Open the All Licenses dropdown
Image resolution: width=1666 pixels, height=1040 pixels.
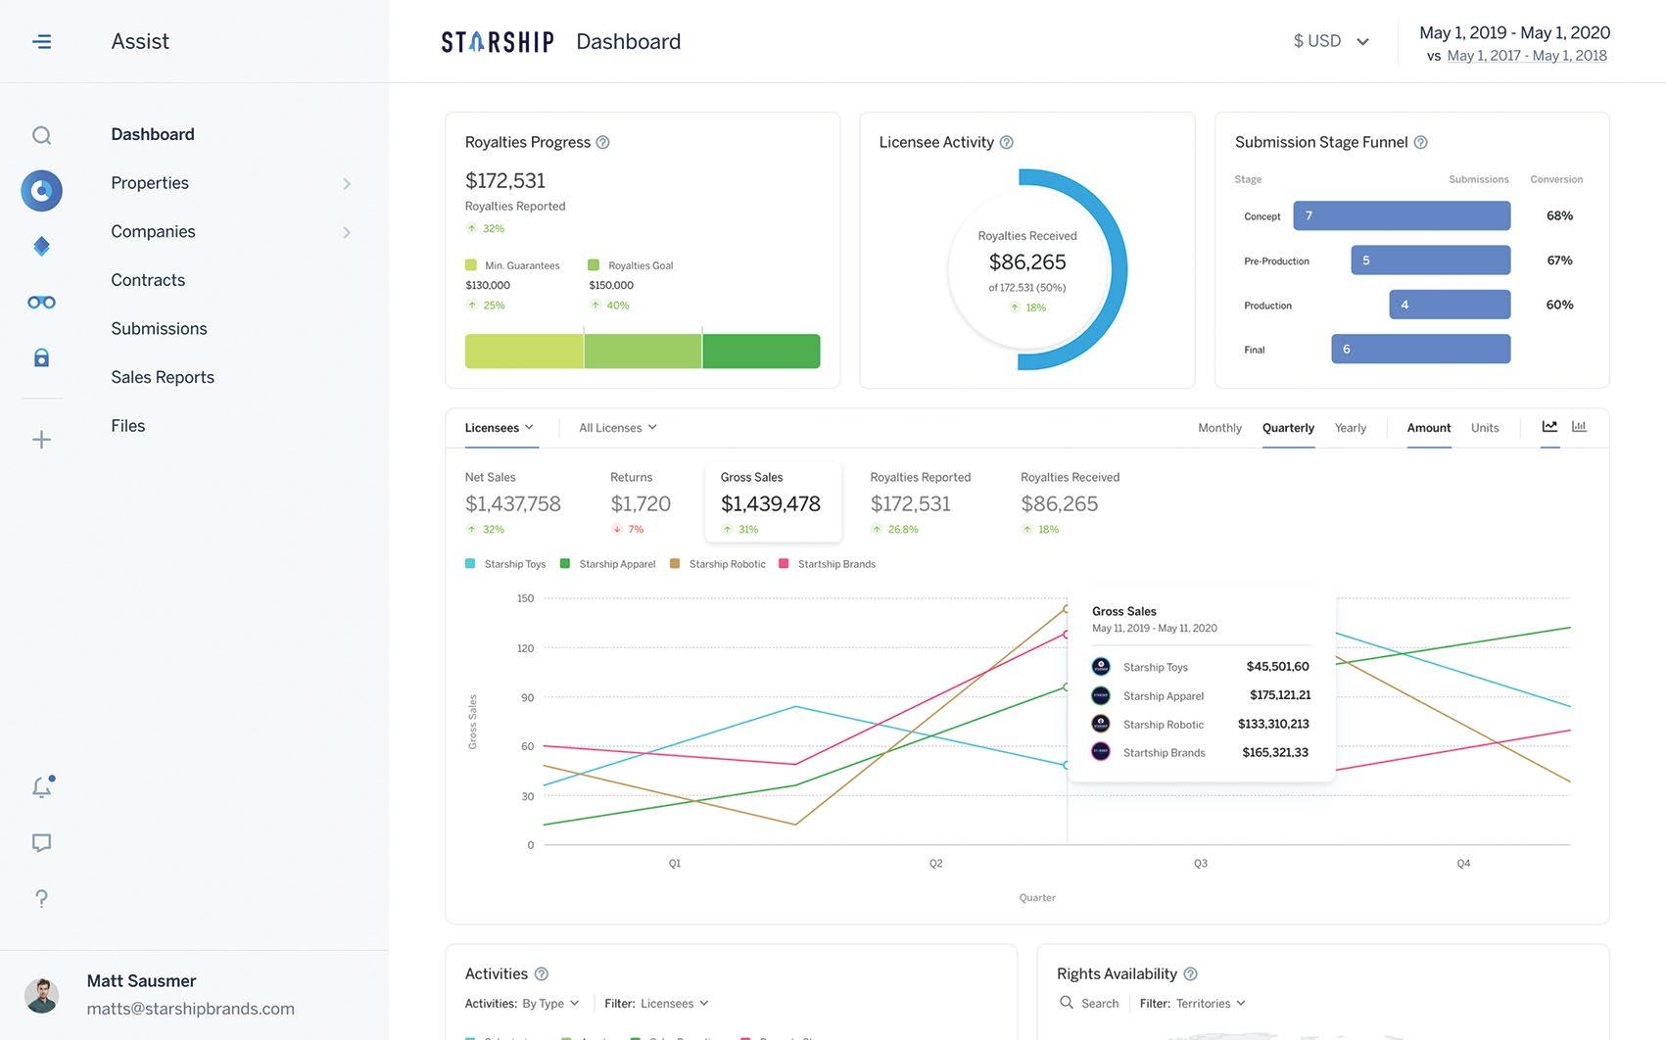(x=618, y=428)
